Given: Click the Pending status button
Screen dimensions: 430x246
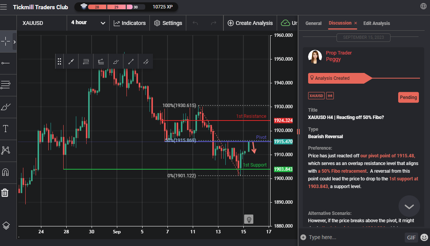Looking at the screenshot, I should coord(408,97).
